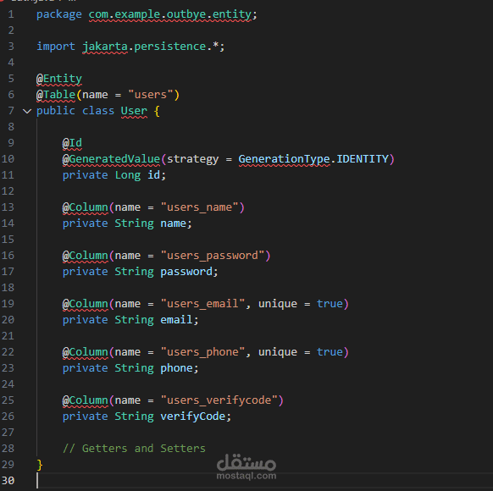Click line number 30 in the gutter
Viewport: 493px width, 491px height.
[8, 481]
